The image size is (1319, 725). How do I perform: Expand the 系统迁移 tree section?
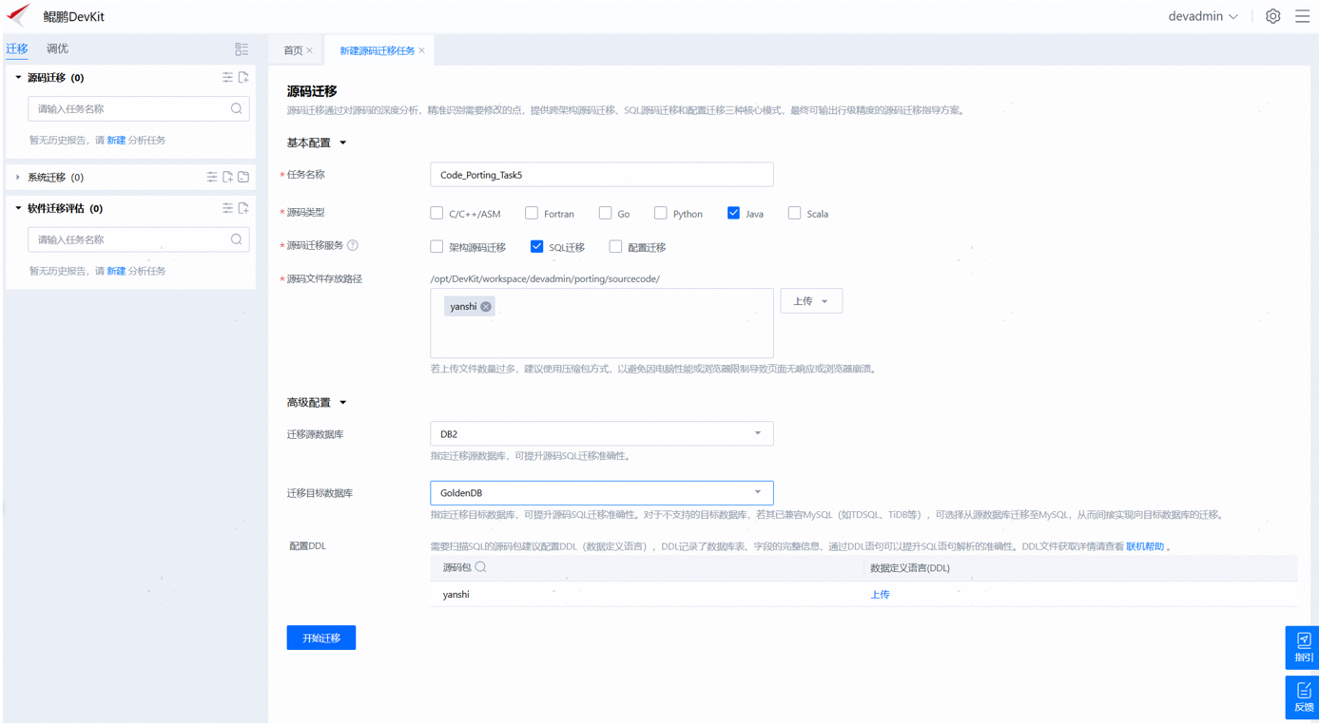pos(18,177)
